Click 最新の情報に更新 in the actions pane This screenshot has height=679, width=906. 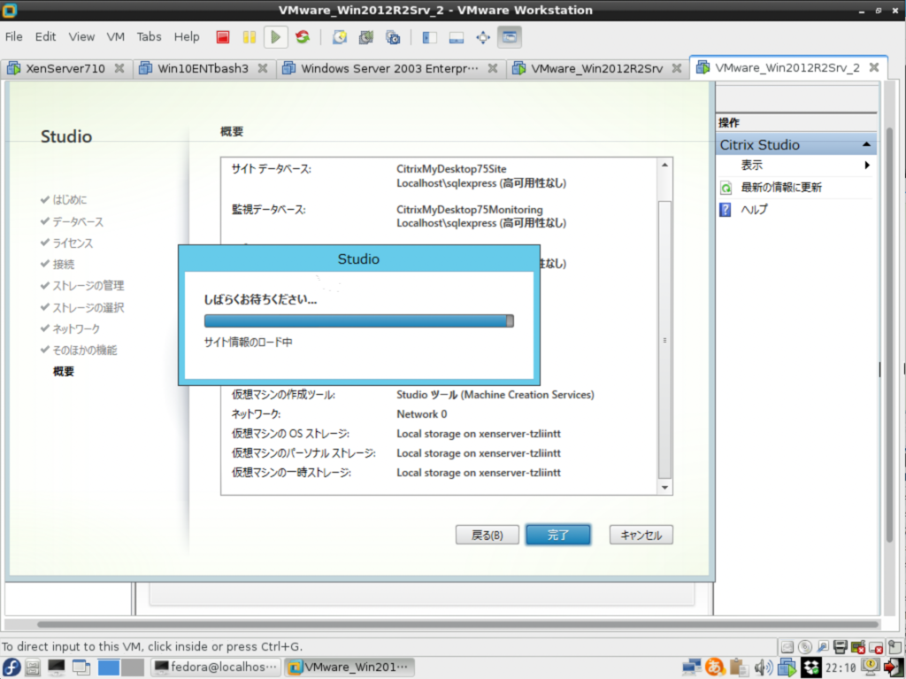click(x=781, y=188)
